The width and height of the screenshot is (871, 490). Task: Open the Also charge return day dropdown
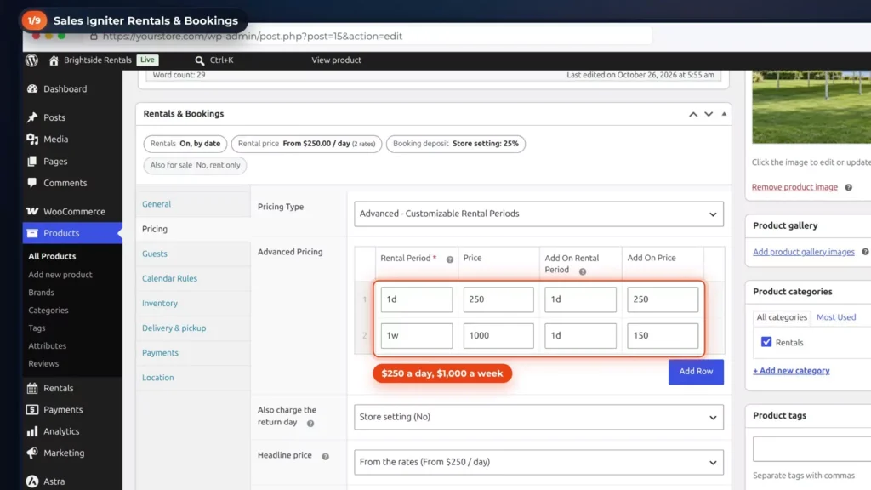coord(538,417)
